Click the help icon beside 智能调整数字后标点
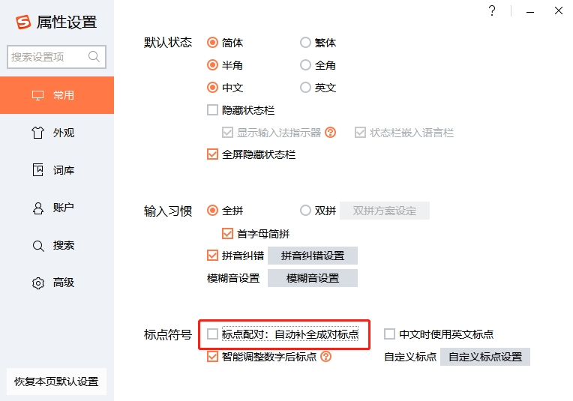 coord(326,357)
